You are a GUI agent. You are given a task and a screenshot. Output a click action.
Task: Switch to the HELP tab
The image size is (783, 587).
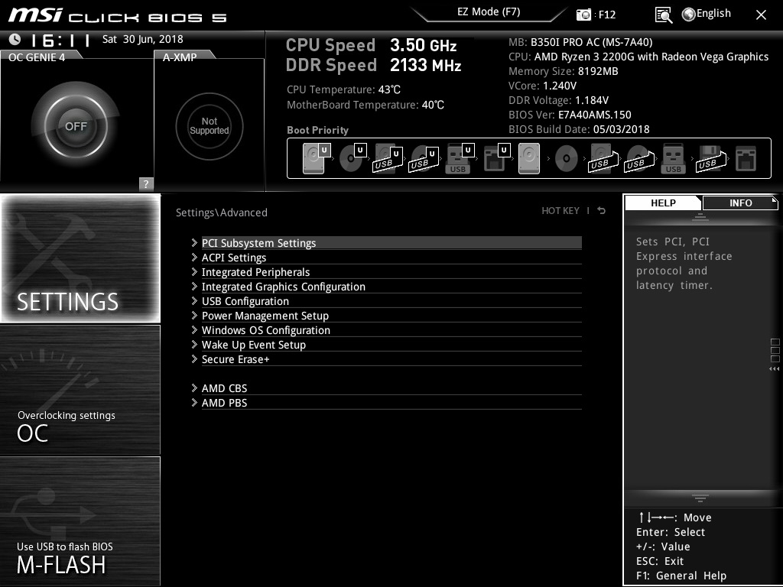[663, 203]
